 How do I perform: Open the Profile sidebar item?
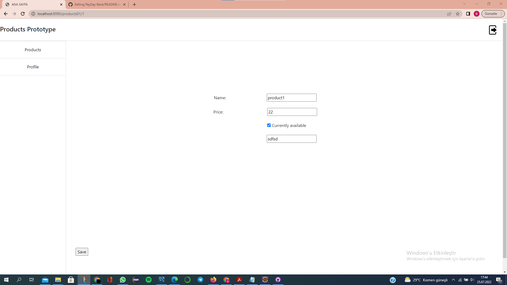[33, 67]
